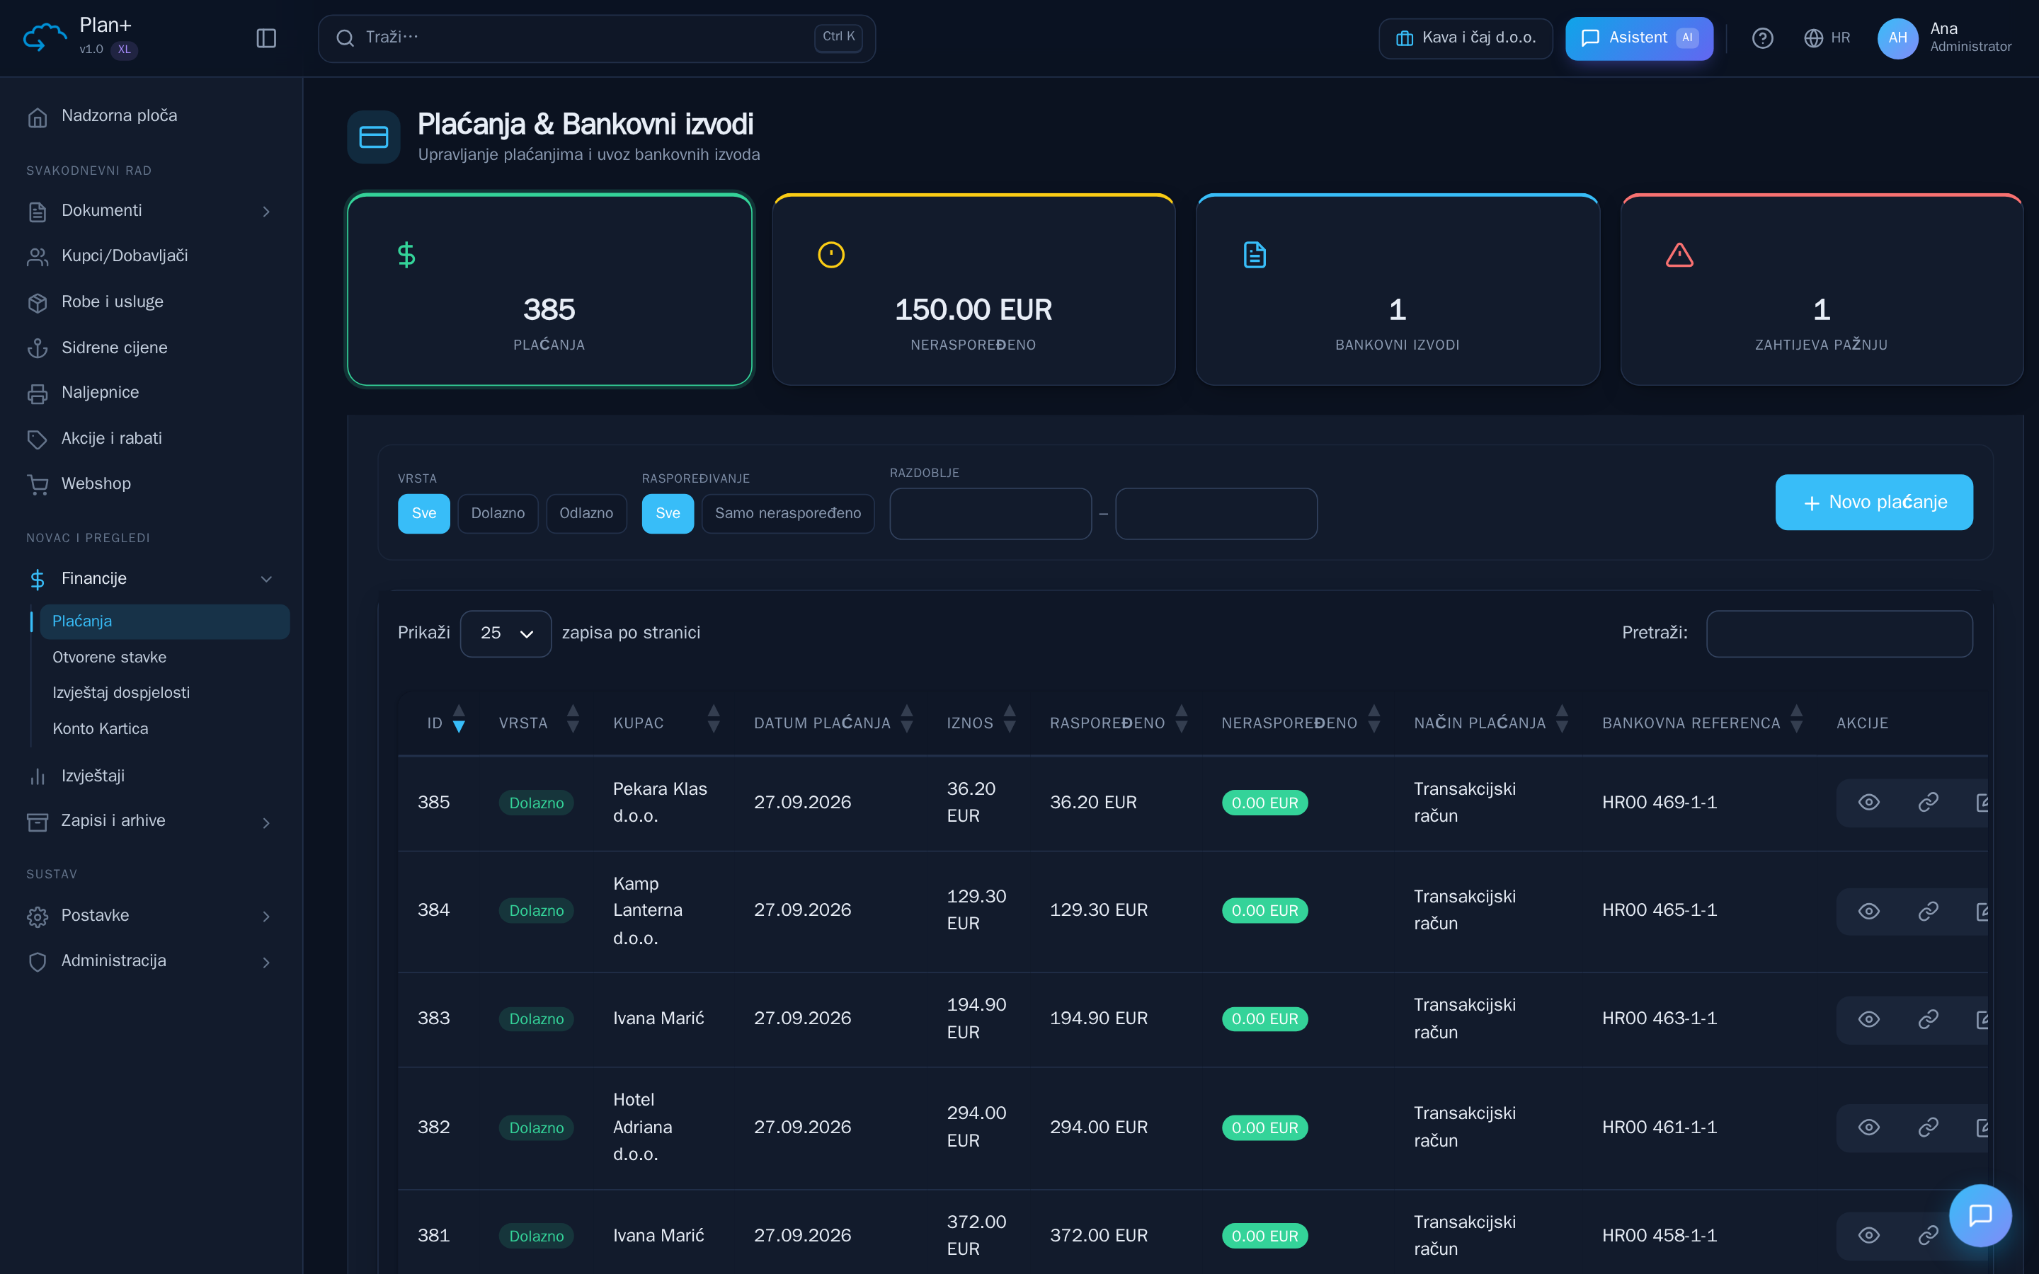
Task: Click link icon for payment 382
Action: [1928, 1127]
